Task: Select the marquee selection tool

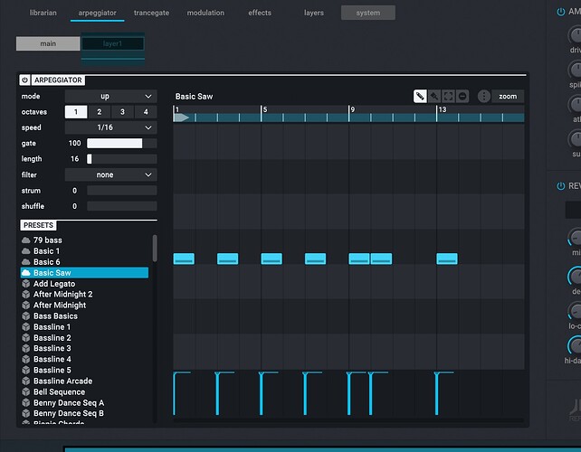Action: coord(448,96)
